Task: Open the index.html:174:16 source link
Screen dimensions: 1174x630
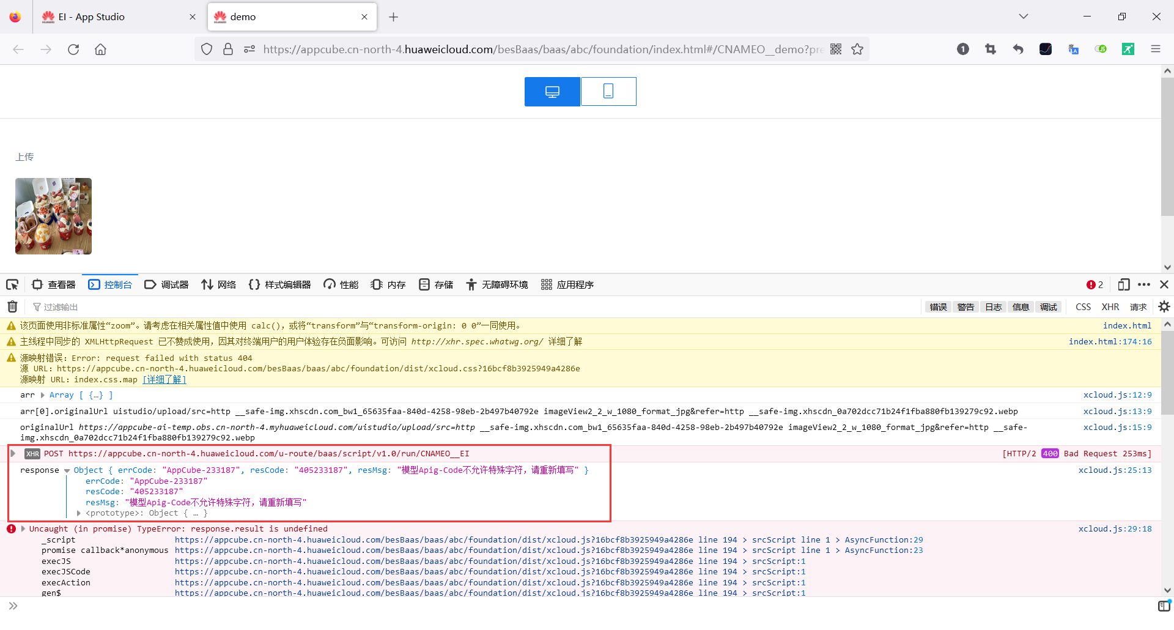Action: (1110, 341)
